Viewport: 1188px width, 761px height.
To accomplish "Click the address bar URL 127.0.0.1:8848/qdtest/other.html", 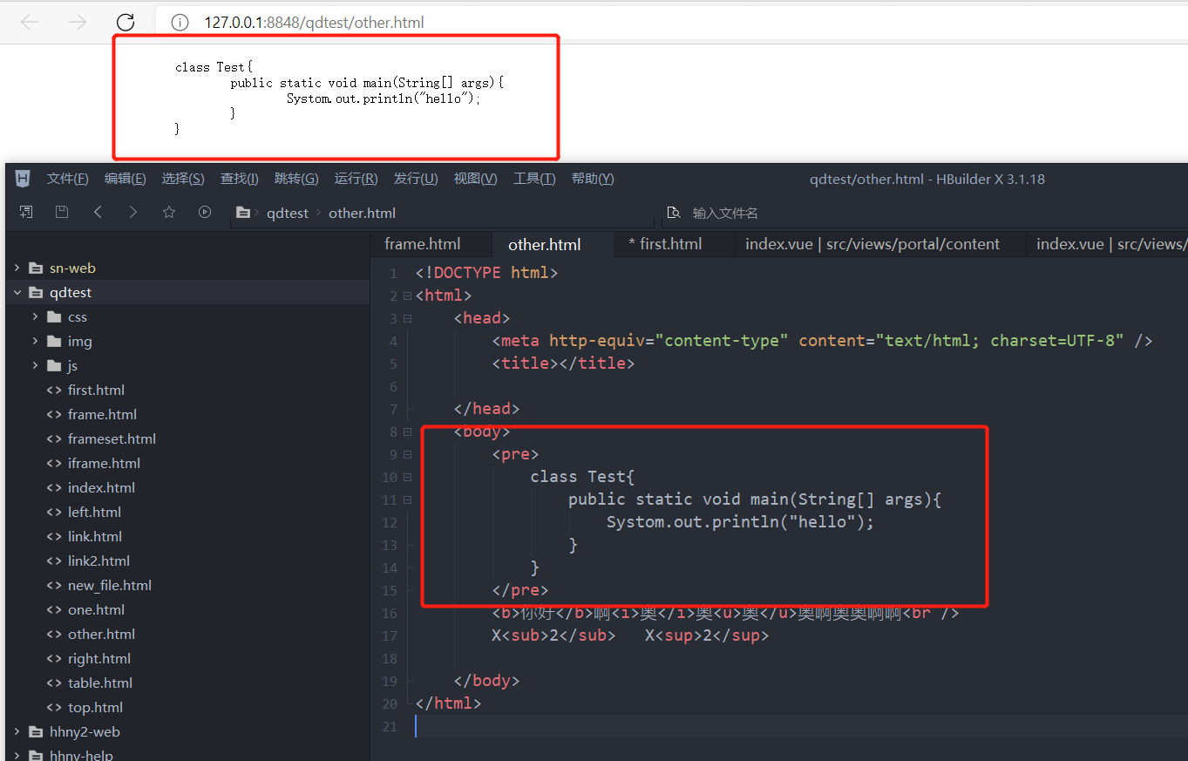I will 314,23.
